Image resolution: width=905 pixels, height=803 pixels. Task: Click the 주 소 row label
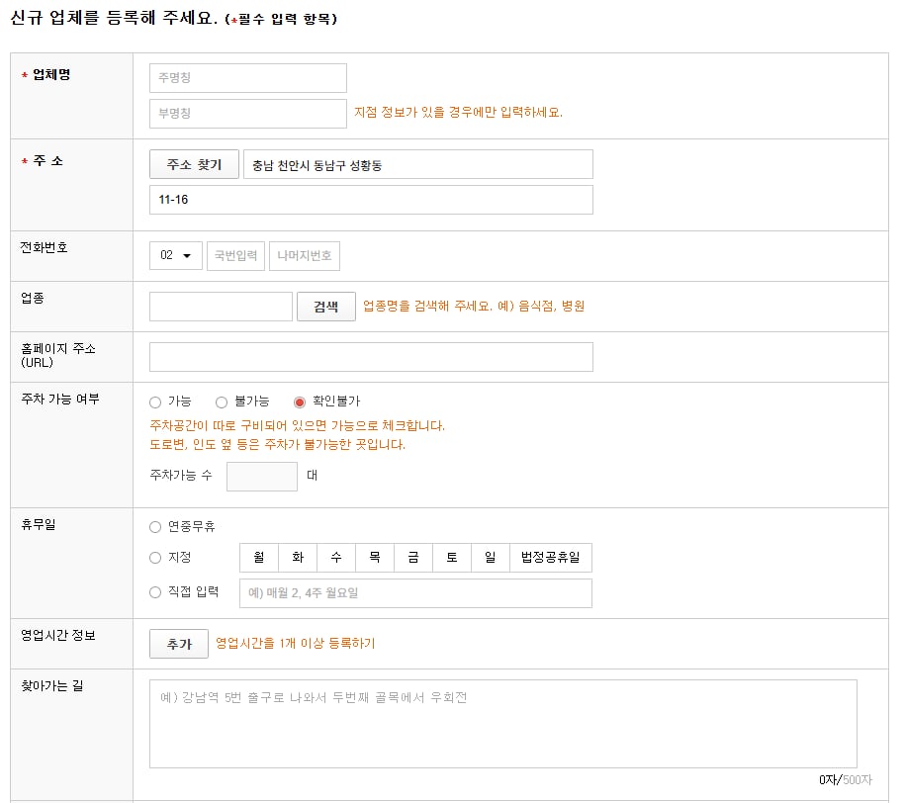coord(47,161)
